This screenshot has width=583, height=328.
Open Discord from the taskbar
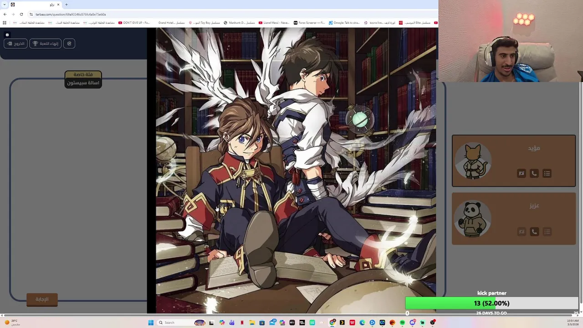[412, 323]
